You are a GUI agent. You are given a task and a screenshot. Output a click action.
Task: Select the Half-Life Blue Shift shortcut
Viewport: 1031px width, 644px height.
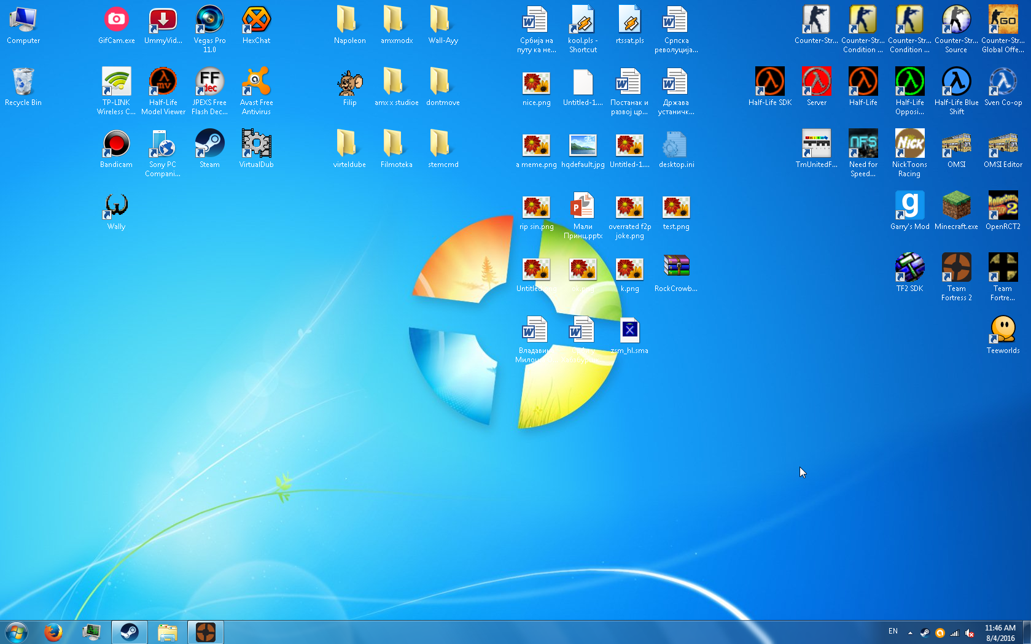[x=956, y=91]
